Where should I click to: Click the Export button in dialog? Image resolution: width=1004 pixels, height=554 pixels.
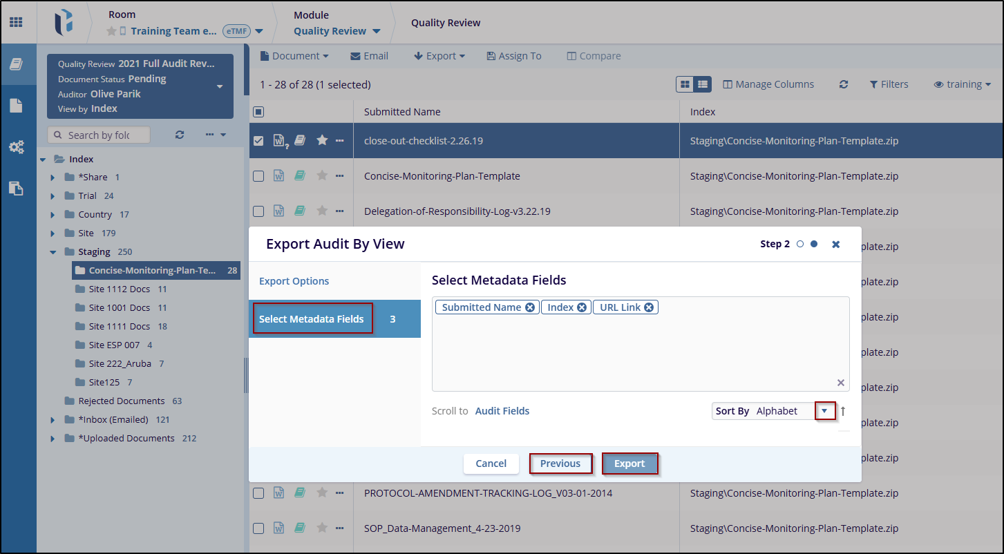click(629, 464)
